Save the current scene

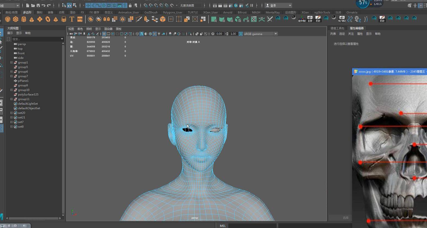[38, 5]
